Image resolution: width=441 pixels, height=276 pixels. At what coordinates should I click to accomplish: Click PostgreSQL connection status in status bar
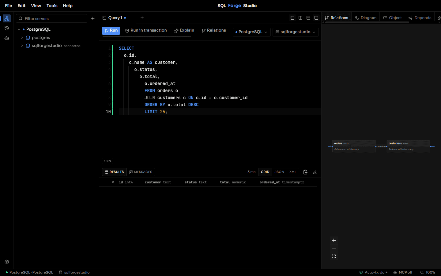[29, 272]
